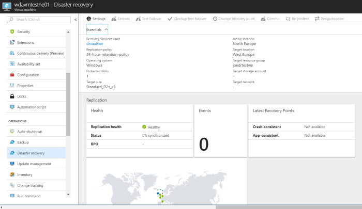Open the drvaultwe vault link
The height and width of the screenshot is (209, 362).
[95, 44]
